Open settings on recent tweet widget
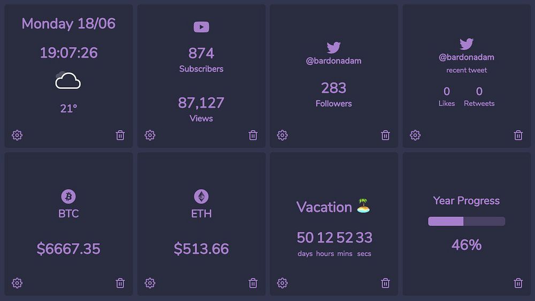Image resolution: width=535 pixels, height=301 pixels. [415, 136]
